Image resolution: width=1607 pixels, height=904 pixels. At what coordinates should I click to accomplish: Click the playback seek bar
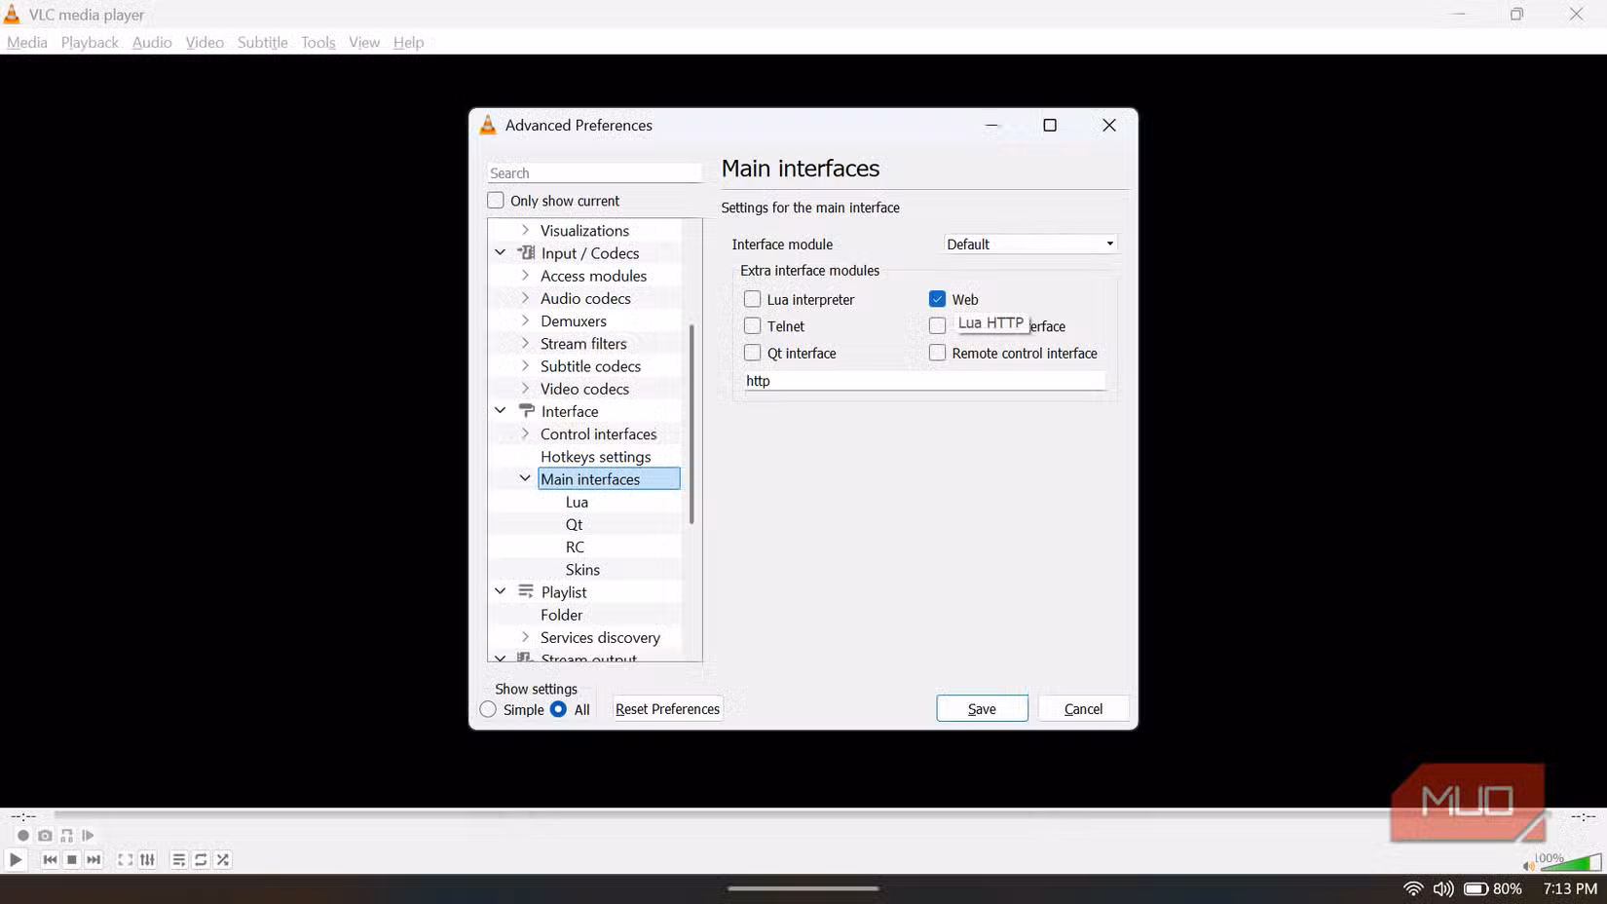[x=803, y=814]
